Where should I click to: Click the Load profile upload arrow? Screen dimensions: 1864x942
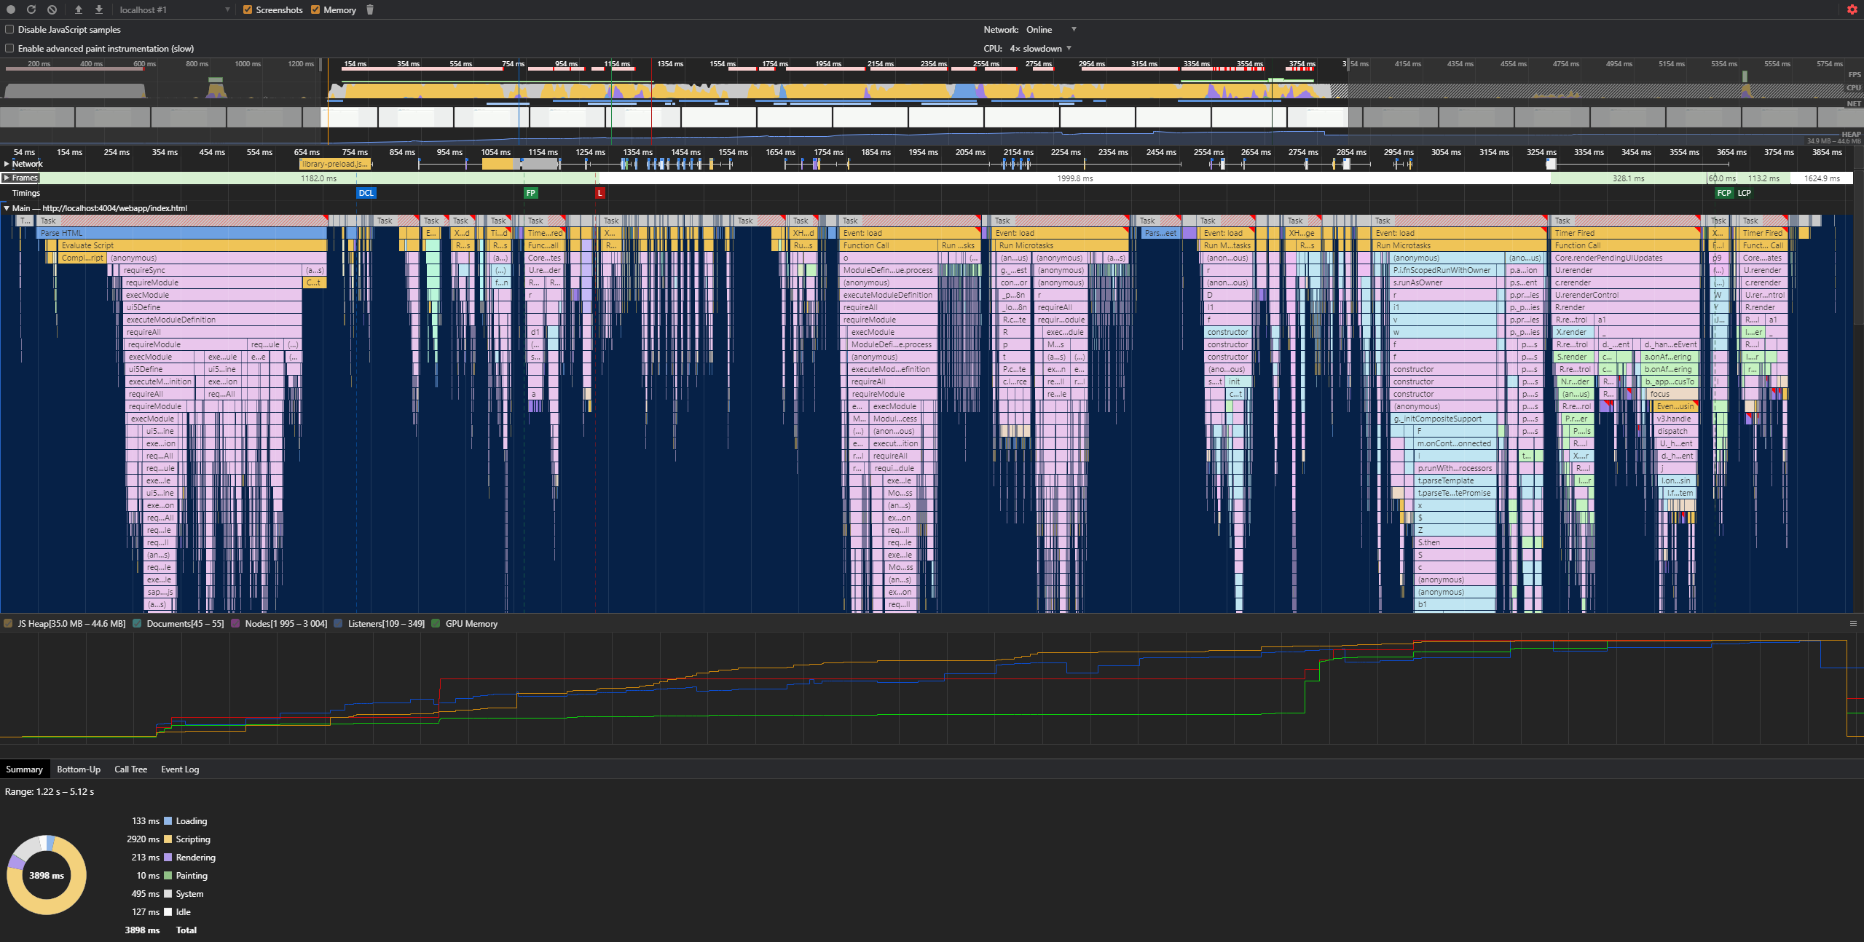click(79, 9)
